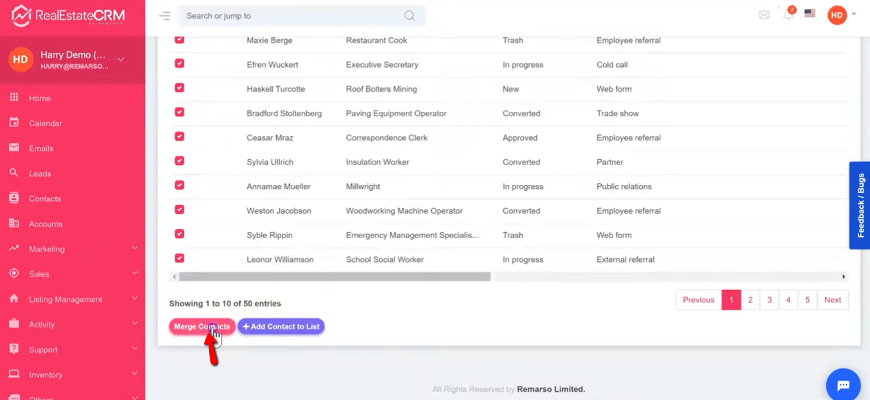This screenshot has height=400, width=870.
Task: Click the hamburger menu collapse icon
Action: click(165, 16)
